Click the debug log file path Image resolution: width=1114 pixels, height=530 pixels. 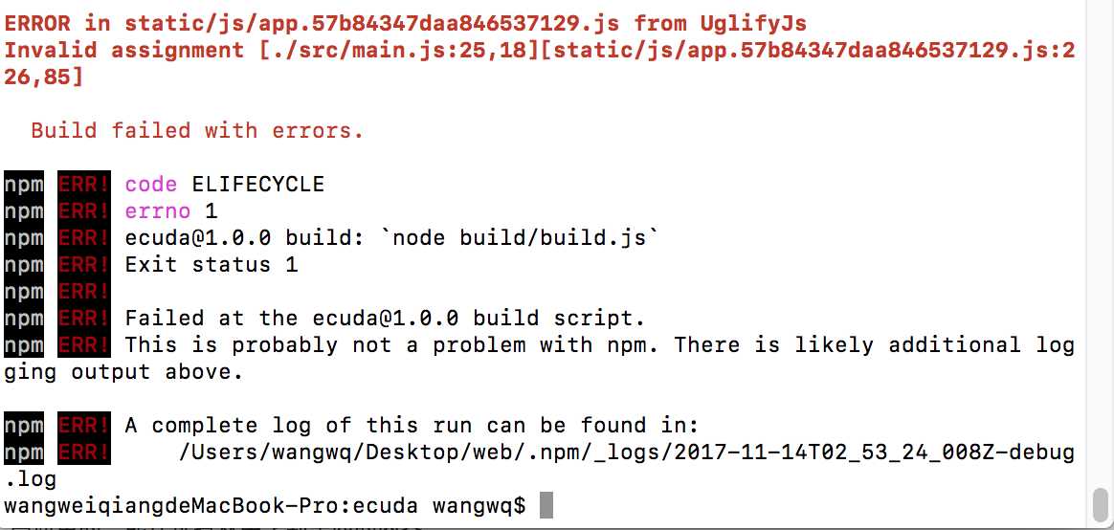(626, 452)
